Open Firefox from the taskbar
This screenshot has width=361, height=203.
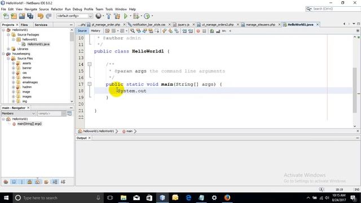pos(227,198)
